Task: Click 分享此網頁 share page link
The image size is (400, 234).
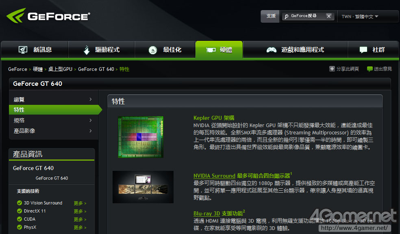Action: click(x=348, y=69)
